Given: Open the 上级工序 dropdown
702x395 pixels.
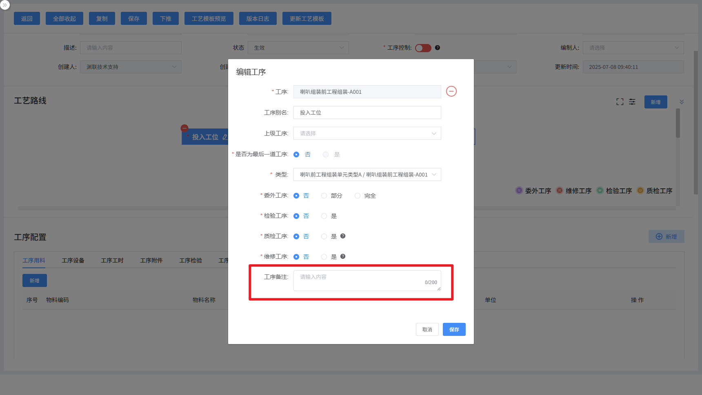Looking at the screenshot, I should [x=367, y=133].
